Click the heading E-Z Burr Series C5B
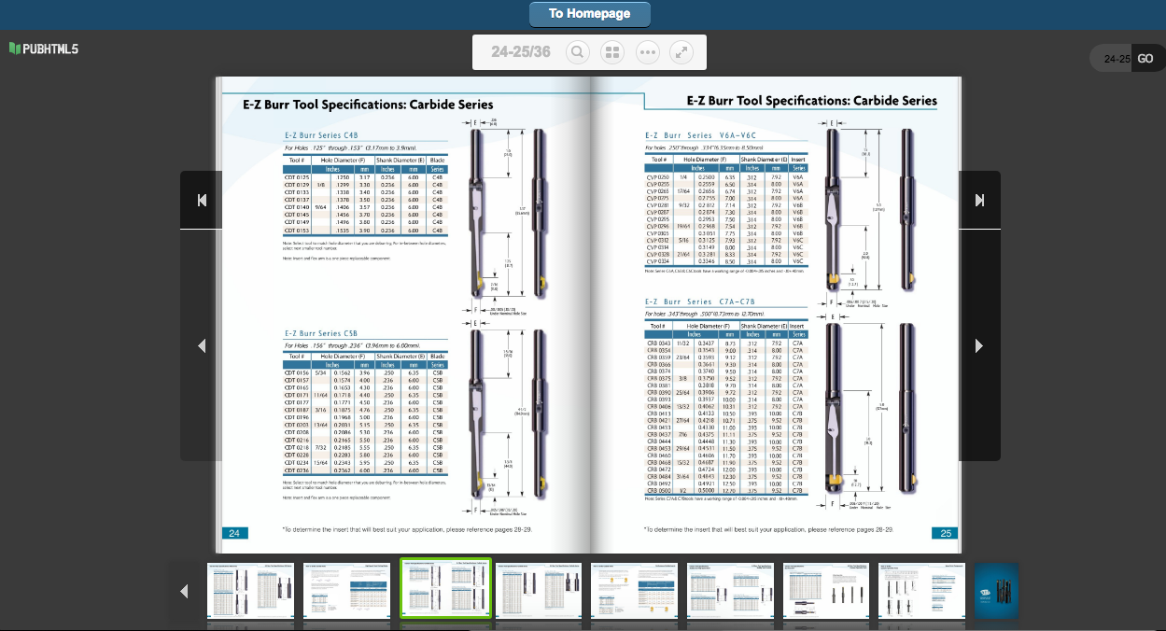Screen dimensions: 1166x631 [x=321, y=333]
